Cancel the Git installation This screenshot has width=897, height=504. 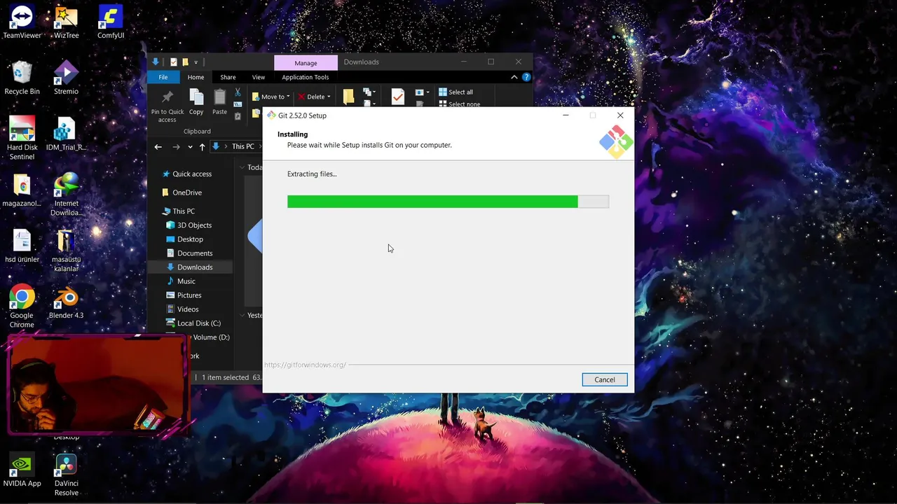click(x=605, y=379)
